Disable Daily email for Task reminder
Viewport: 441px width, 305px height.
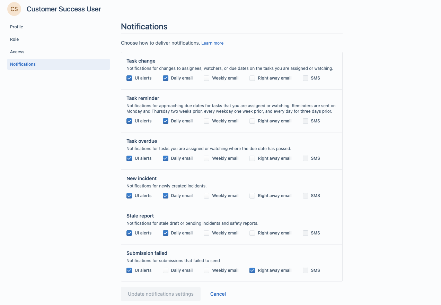pyautogui.click(x=166, y=121)
